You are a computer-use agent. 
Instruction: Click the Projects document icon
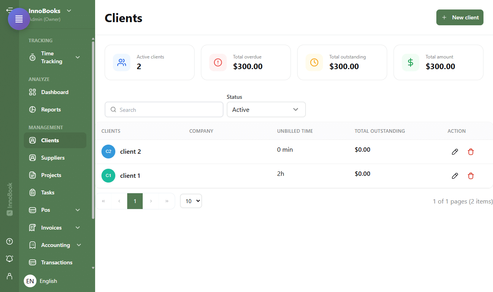[x=32, y=175]
